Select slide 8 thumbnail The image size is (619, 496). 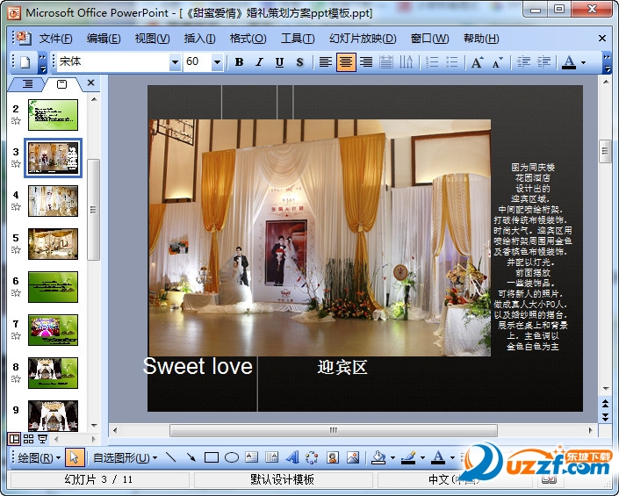tap(53, 373)
